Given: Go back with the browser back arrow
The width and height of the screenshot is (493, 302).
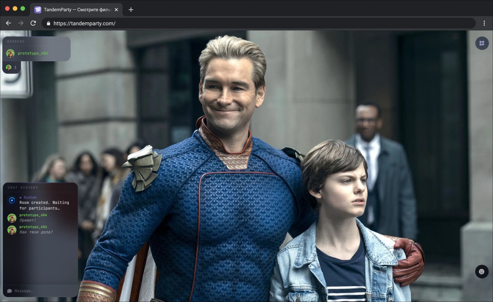Looking at the screenshot, I should tap(8, 23).
